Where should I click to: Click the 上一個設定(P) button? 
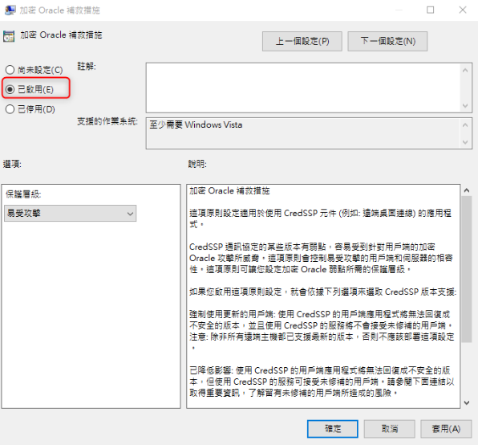click(302, 41)
